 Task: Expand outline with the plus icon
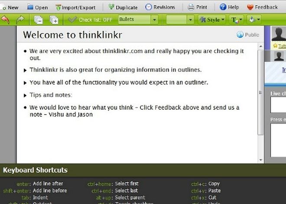point(54,20)
